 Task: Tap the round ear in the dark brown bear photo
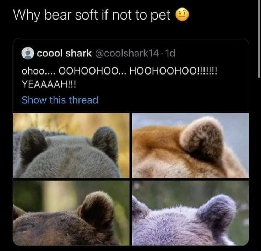tap(96, 210)
